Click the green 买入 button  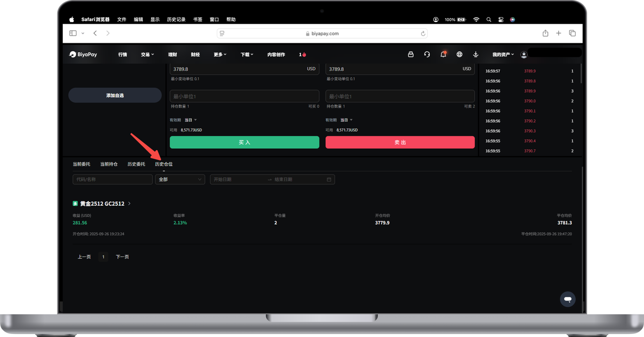click(x=245, y=142)
